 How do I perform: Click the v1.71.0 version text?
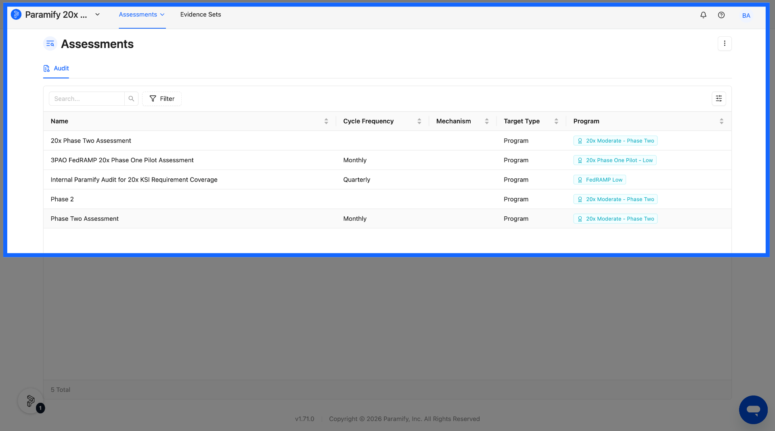click(304, 419)
